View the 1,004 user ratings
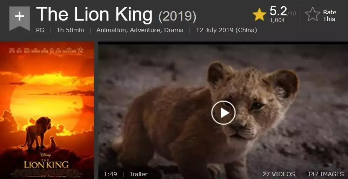 277,20
